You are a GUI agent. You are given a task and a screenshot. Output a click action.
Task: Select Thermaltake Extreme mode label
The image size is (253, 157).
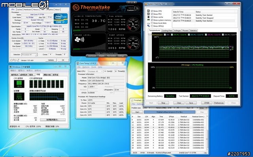(x=130, y=6)
